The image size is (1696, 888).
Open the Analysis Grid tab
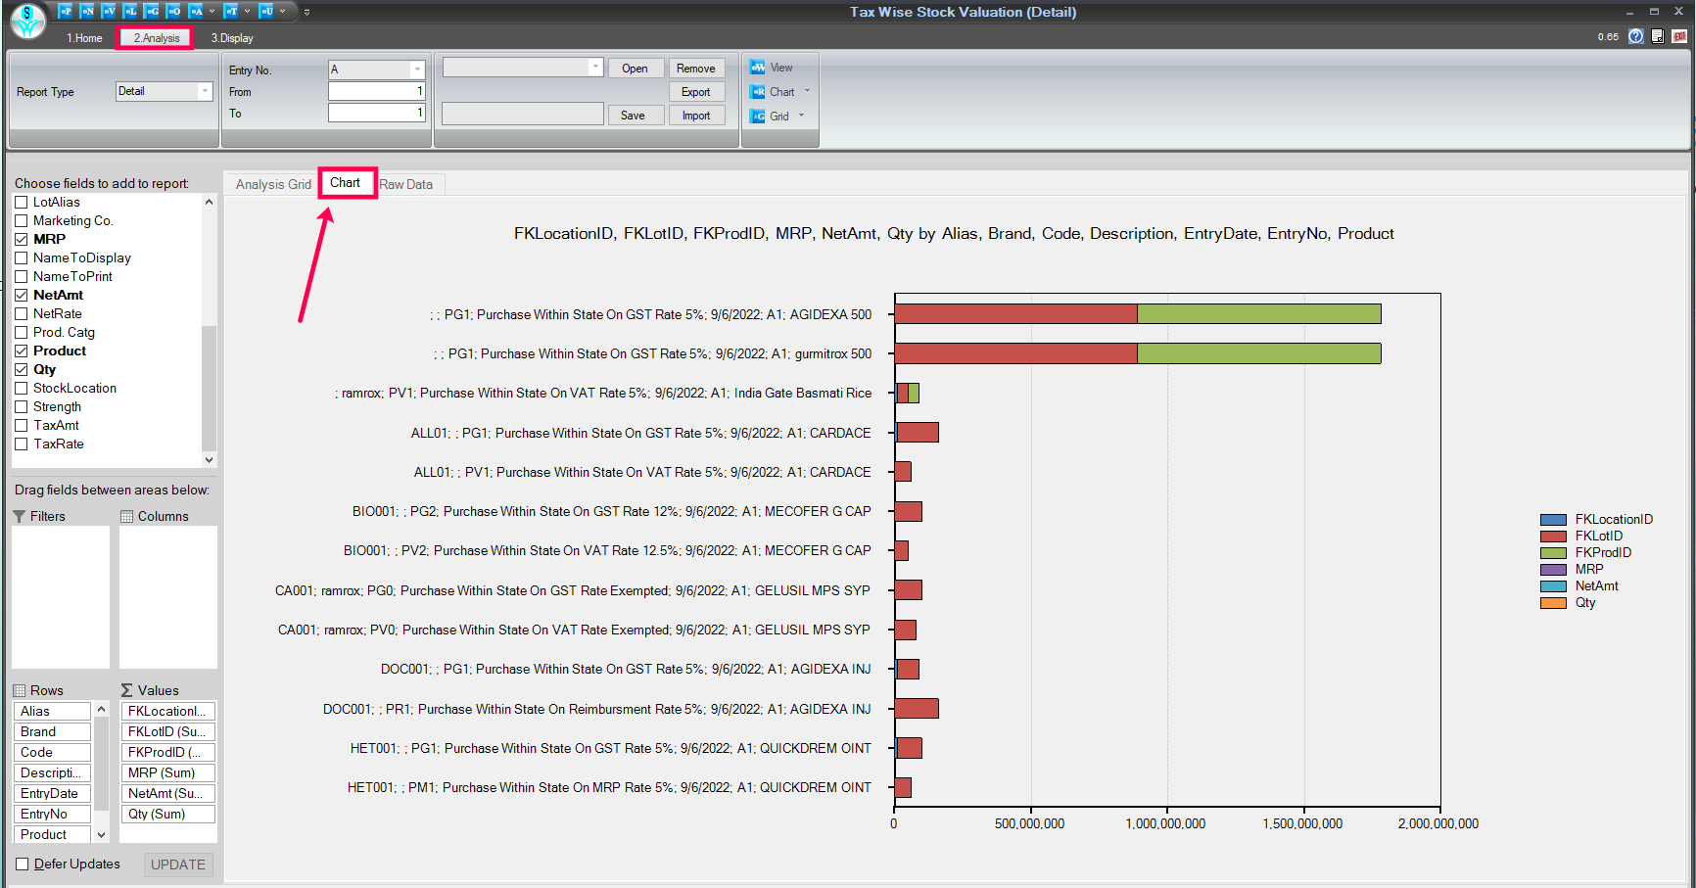point(273,184)
